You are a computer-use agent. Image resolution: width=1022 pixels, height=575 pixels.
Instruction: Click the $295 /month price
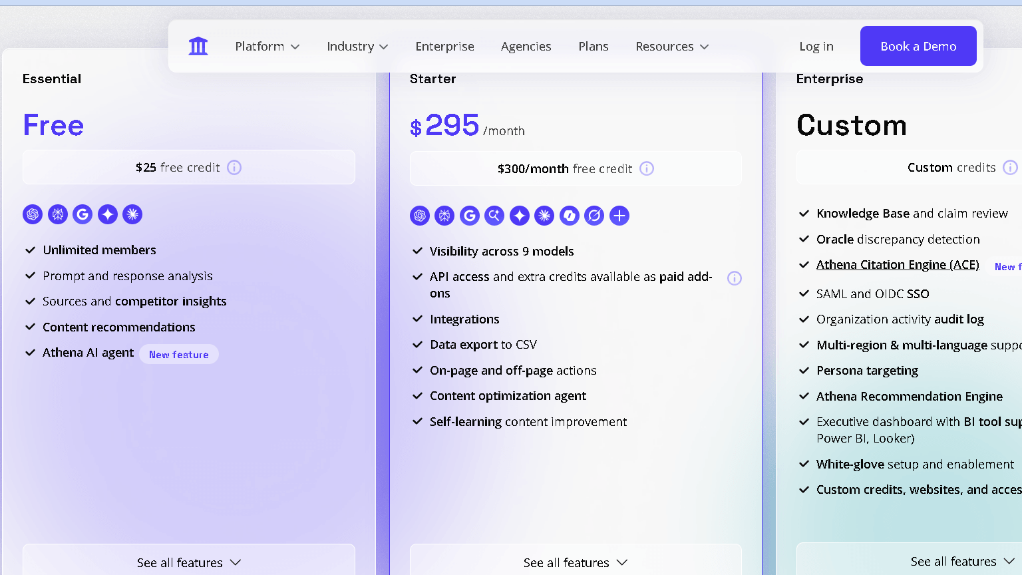click(467, 125)
